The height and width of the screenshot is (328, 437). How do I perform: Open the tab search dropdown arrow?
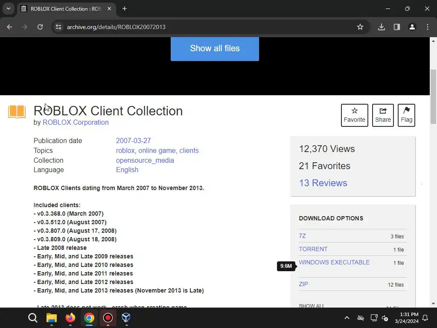tap(9, 9)
